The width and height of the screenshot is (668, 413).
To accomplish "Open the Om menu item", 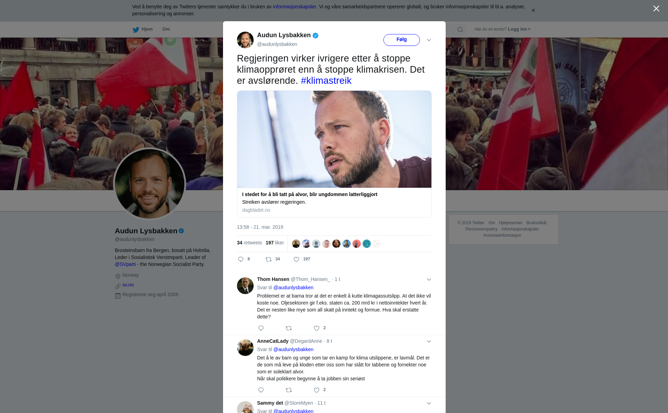I will 166,29.
